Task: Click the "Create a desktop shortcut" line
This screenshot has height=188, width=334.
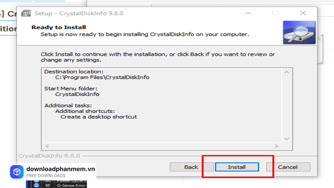Action: (x=99, y=117)
